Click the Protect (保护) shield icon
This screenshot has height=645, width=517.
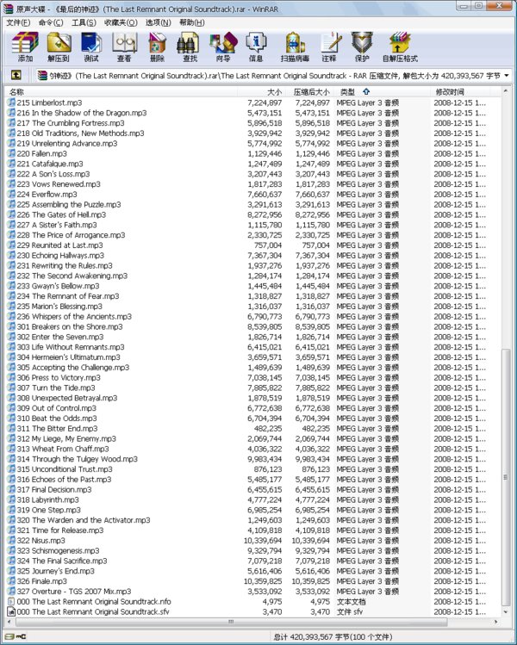pos(362,43)
